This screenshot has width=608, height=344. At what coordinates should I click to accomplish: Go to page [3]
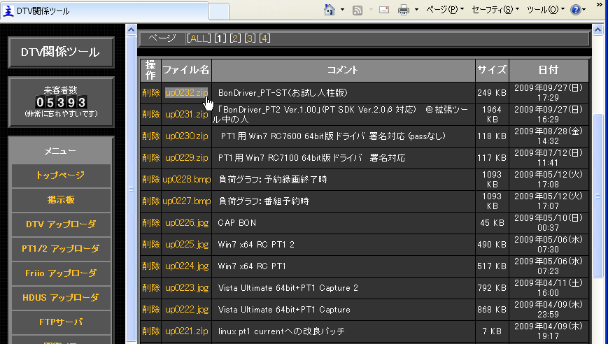[x=250, y=38]
